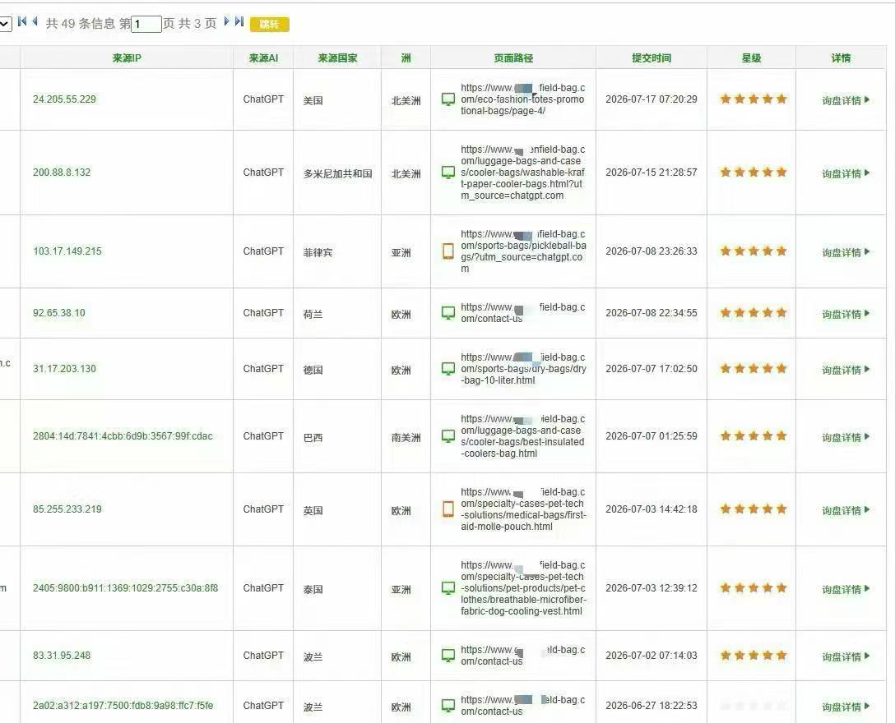895x723 pixels.
Task: Expand 询盘详情 arrow for 31.17.203.130 row
Action: 866,370
